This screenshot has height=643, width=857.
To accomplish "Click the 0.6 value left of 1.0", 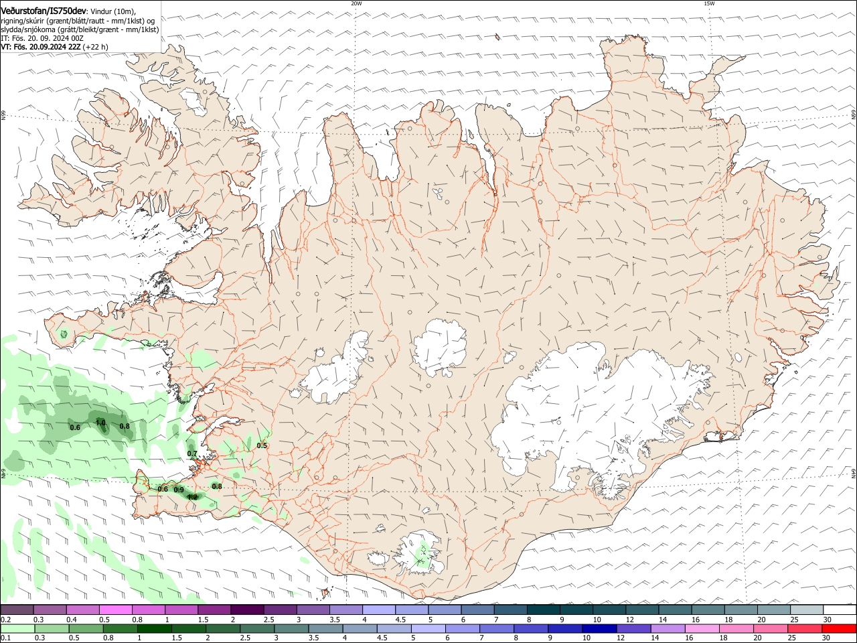I will pyautogui.click(x=75, y=427).
